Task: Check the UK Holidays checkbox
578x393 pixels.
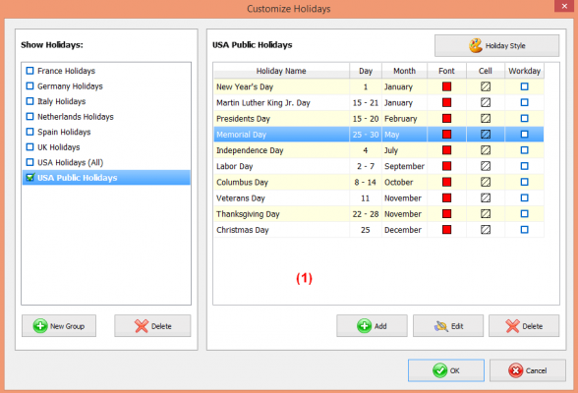Action: (x=29, y=147)
